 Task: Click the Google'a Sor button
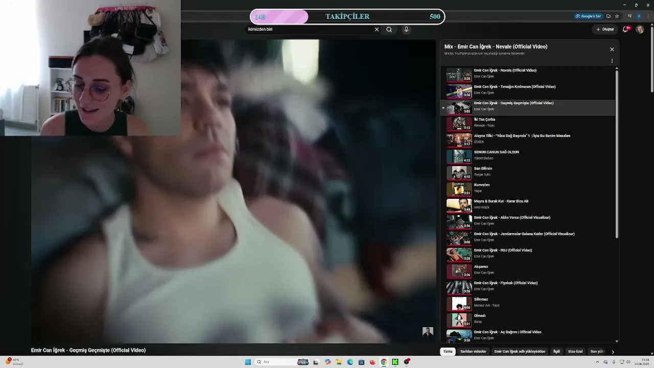pos(588,16)
